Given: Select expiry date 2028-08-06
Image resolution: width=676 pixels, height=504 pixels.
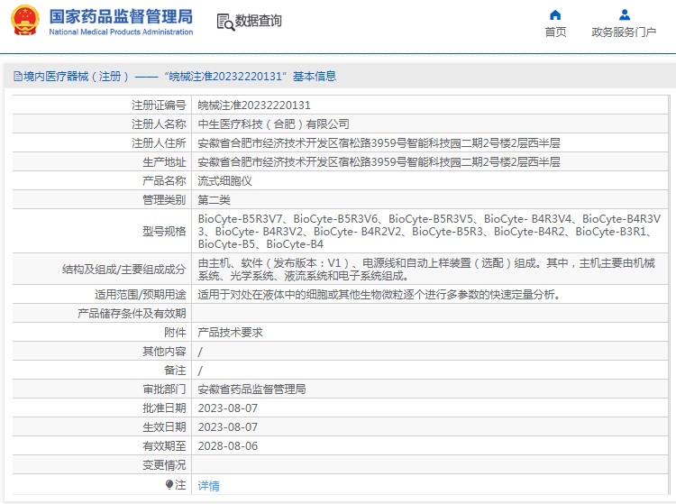Looking at the screenshot, I should (x=228, y=446).
